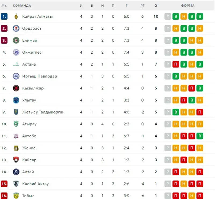Image resolution: width=215 pixels, height=199 pixels.
Task: Click Тобыл's first red П form badge
Action: (x=176, y=196)
